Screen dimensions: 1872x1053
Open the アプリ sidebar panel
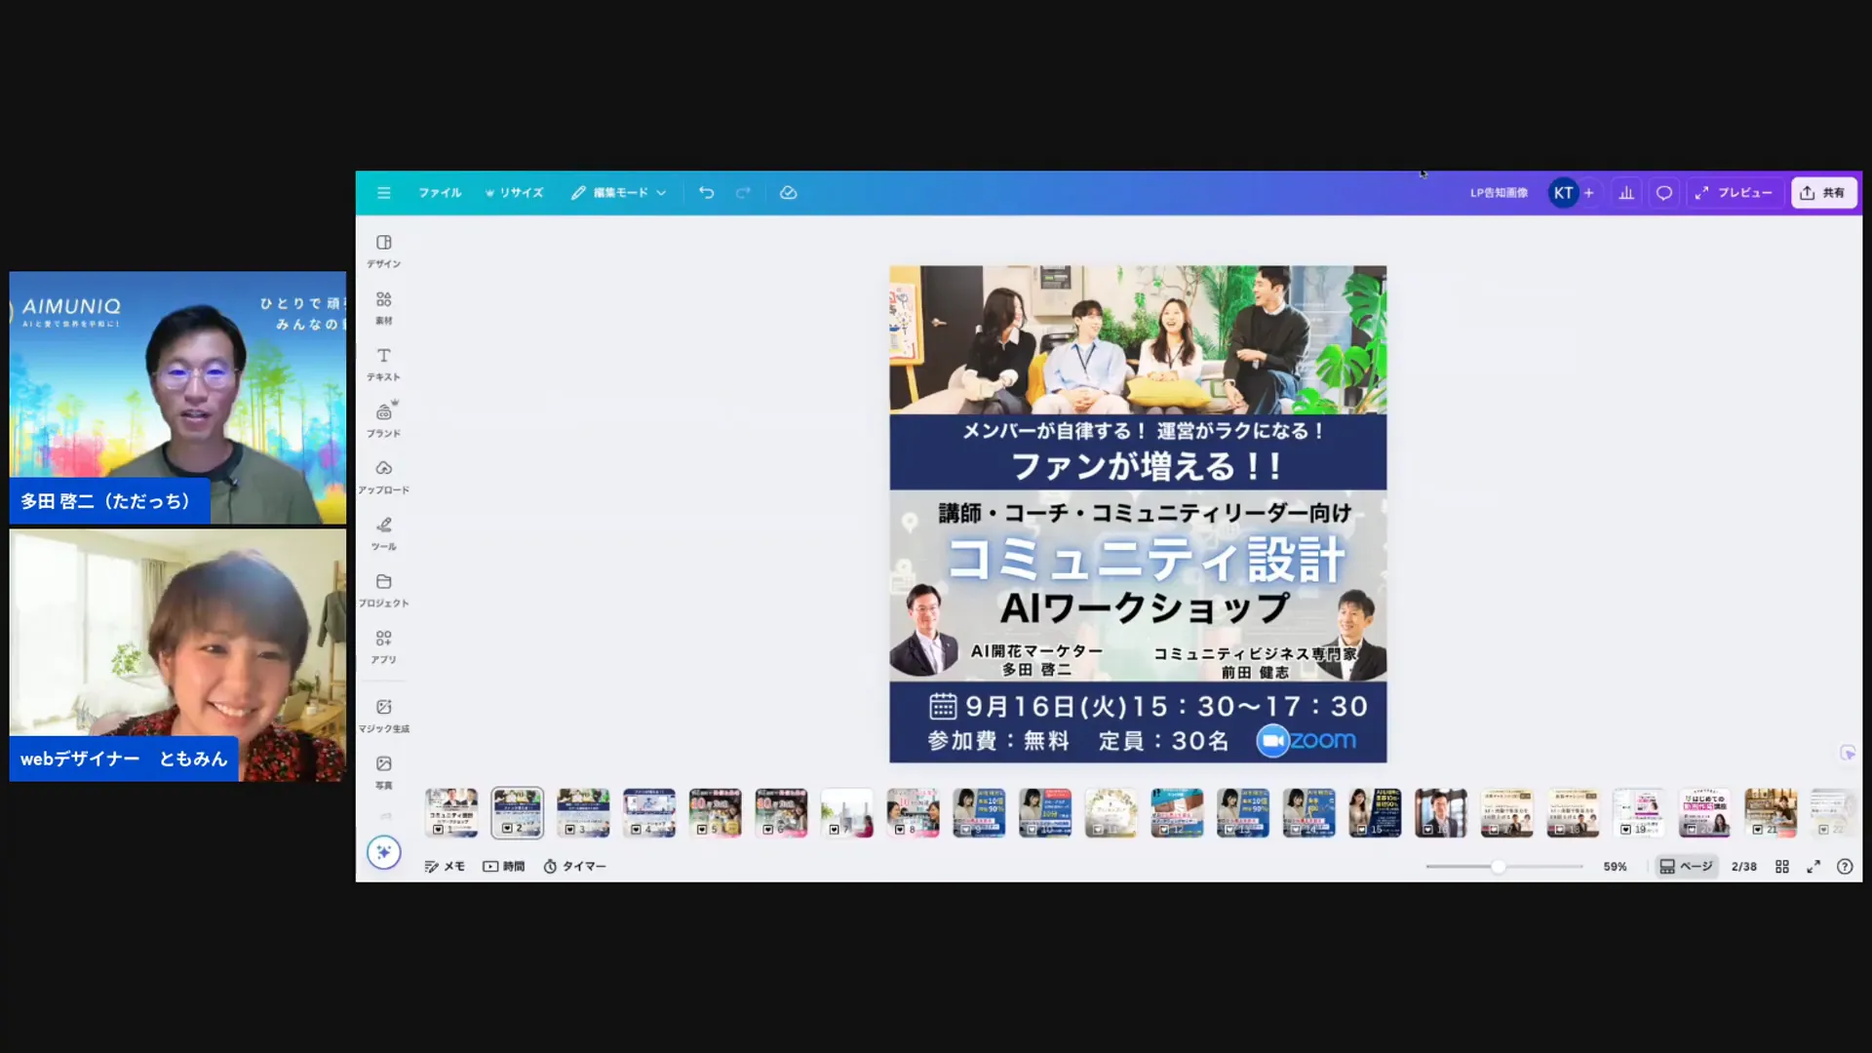(384, 646)
